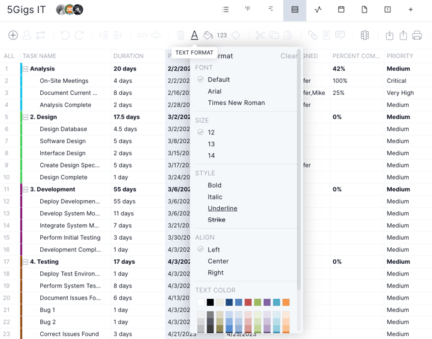Collapse the 4. Testing group
Image resolution: width=432 pixels, height=339 pixels.
[x=25, y=262]
